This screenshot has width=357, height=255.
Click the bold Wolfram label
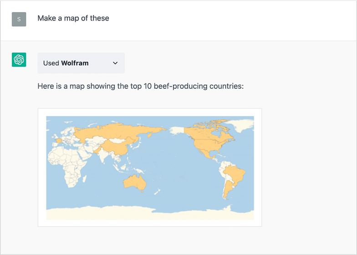click(x=75, y=63)
